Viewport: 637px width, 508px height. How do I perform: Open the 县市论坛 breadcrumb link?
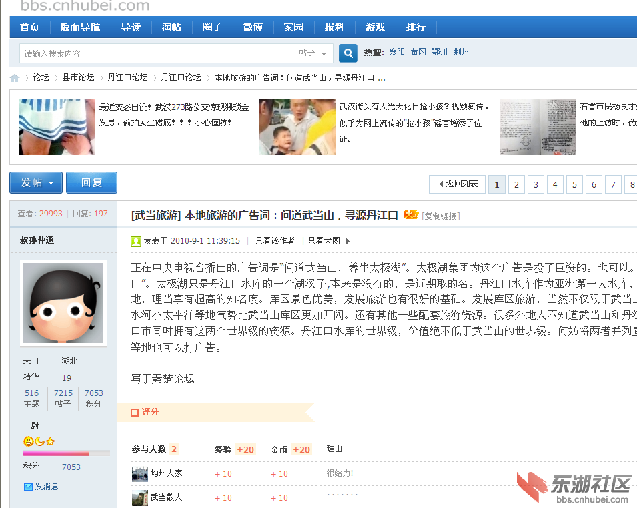pyautogui.click(x=79, y=77)
